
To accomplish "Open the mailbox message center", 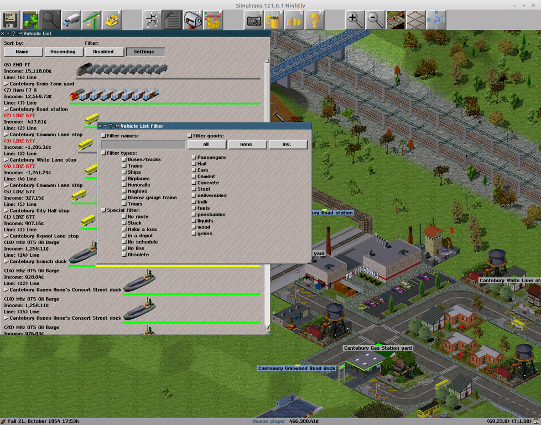I will tap(193, 20).
